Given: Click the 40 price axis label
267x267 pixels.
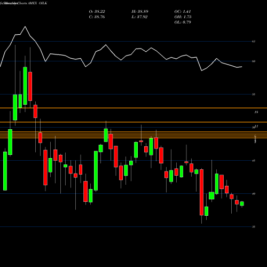Looking at the screenshot, I should click(x=254, y=194).
